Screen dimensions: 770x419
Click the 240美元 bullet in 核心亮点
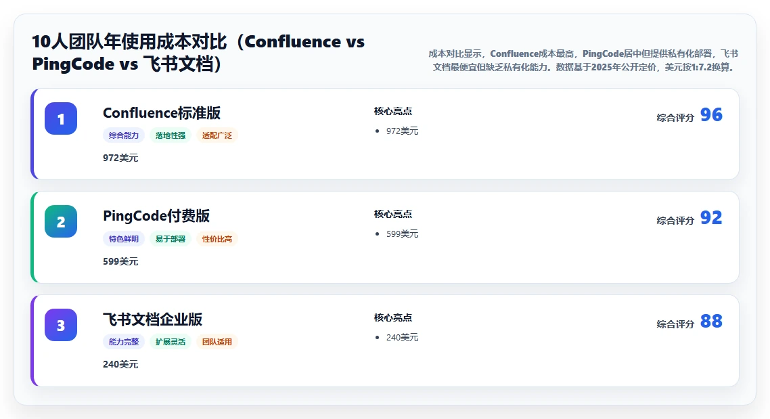[x=402, y=338]
